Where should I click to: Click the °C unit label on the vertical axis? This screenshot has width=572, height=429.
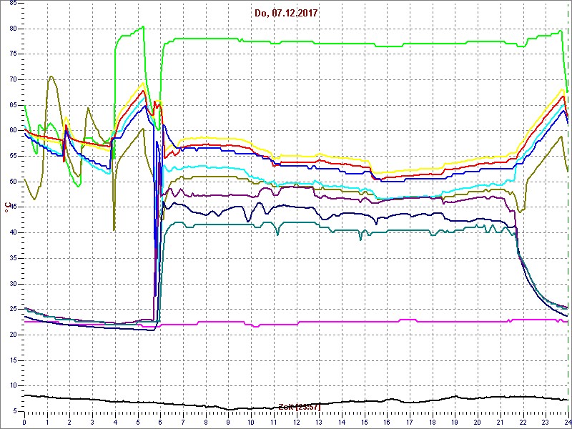click(6, 207)
